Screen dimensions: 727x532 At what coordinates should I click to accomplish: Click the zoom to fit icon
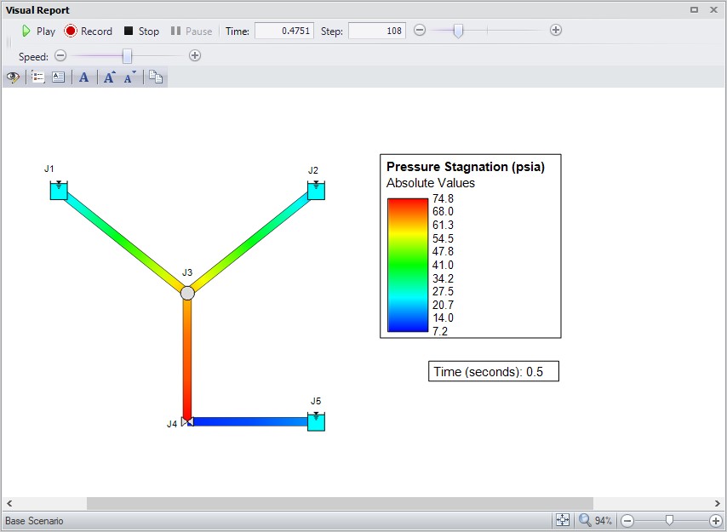[563, 520]
